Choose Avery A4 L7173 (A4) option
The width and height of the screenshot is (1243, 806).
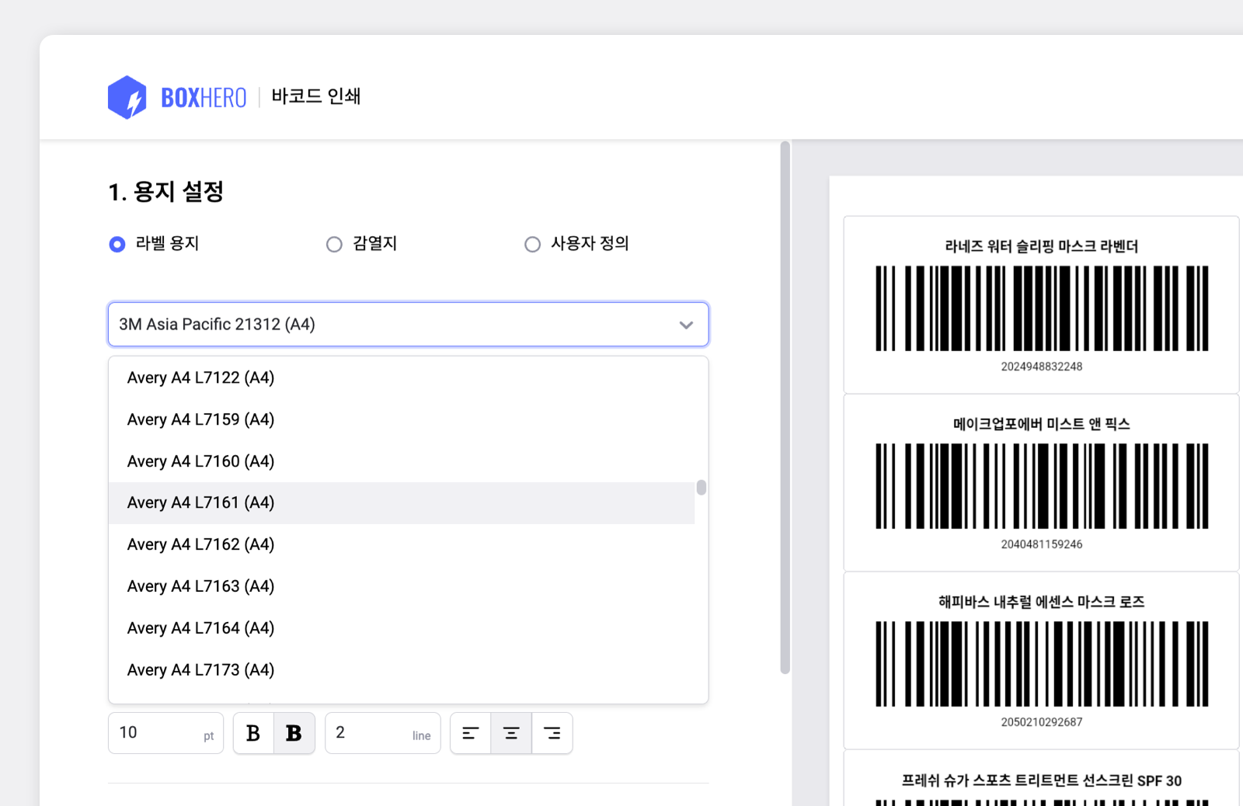pyautogui.click(x=402, y=670)
